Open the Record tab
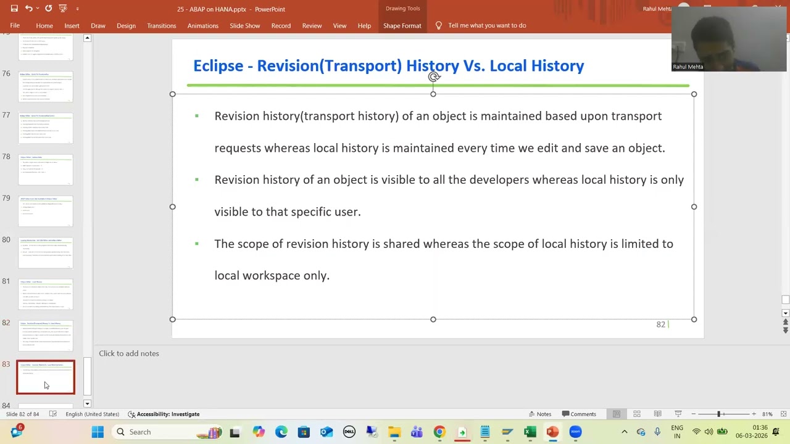 click(281, 25)
